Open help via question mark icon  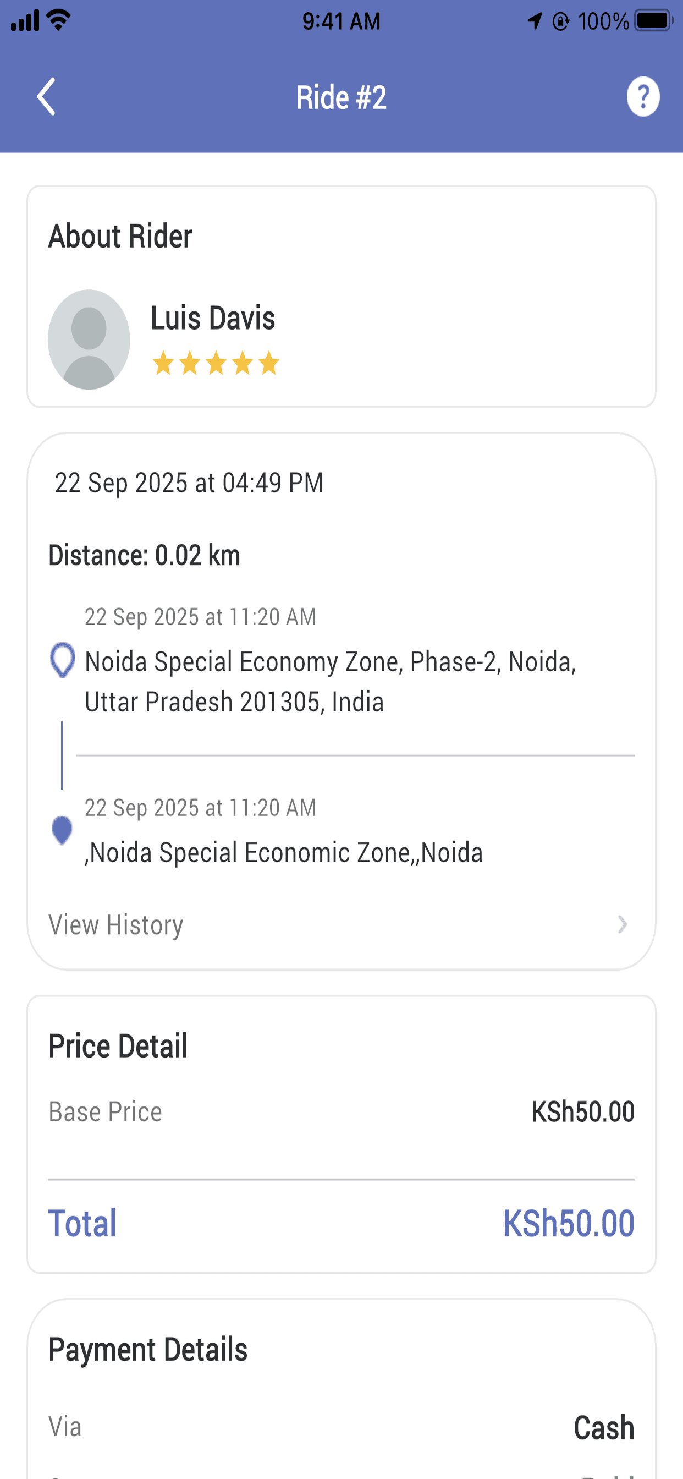[642, 96]
